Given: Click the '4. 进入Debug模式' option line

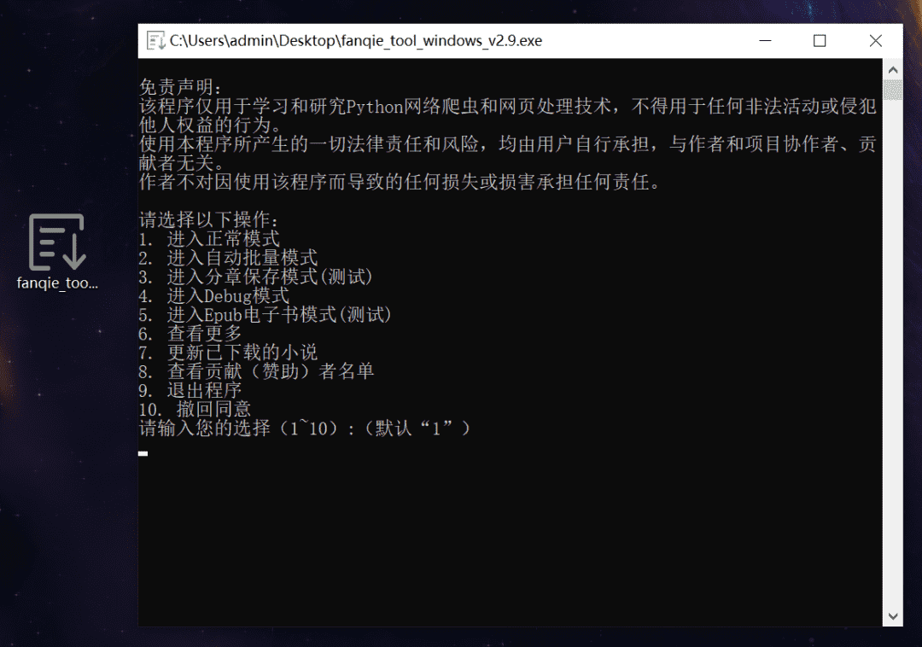Looking at the screenshot, I should (214, 295).
